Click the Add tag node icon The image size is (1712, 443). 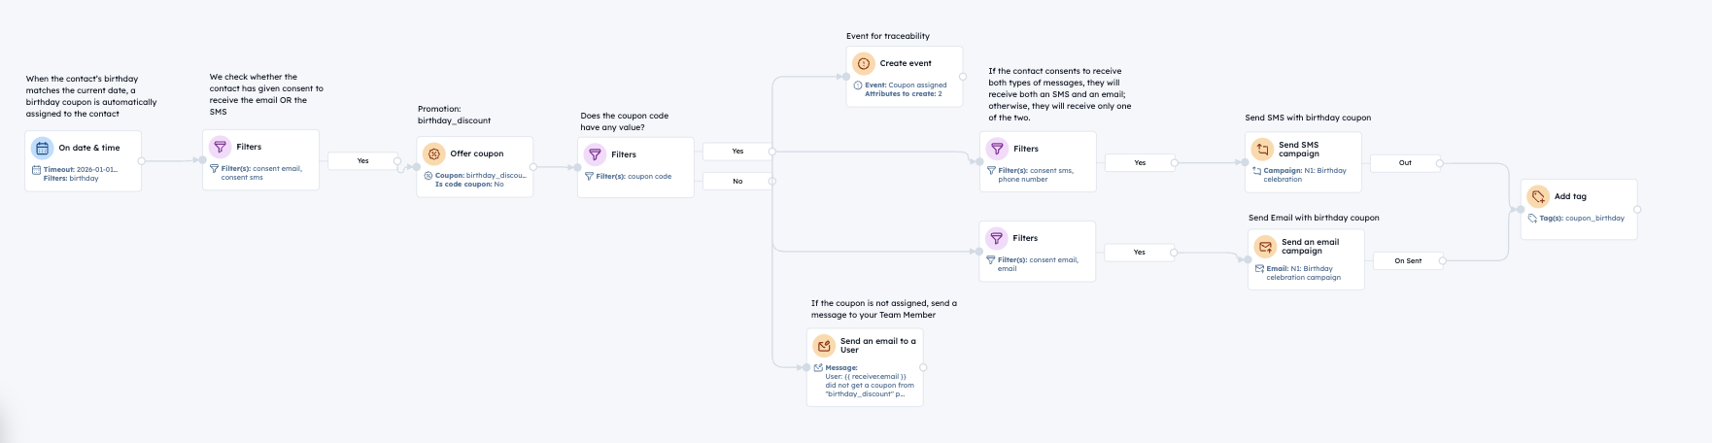click(1538, 196)
